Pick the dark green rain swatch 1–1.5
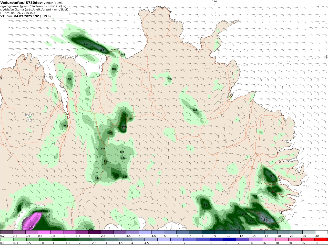 59,239
